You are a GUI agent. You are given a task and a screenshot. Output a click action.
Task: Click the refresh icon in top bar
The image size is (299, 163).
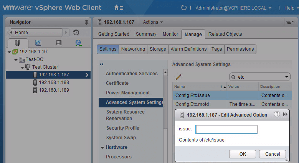pos(184,8)
